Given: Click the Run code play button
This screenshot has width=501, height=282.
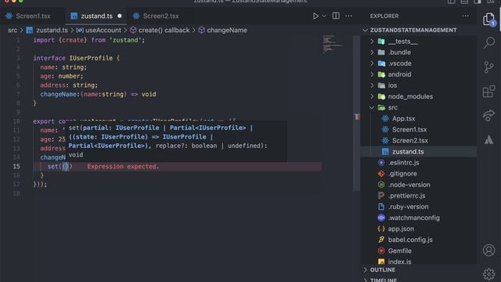Looking at the screenshot, I should [x=315, y=16].
